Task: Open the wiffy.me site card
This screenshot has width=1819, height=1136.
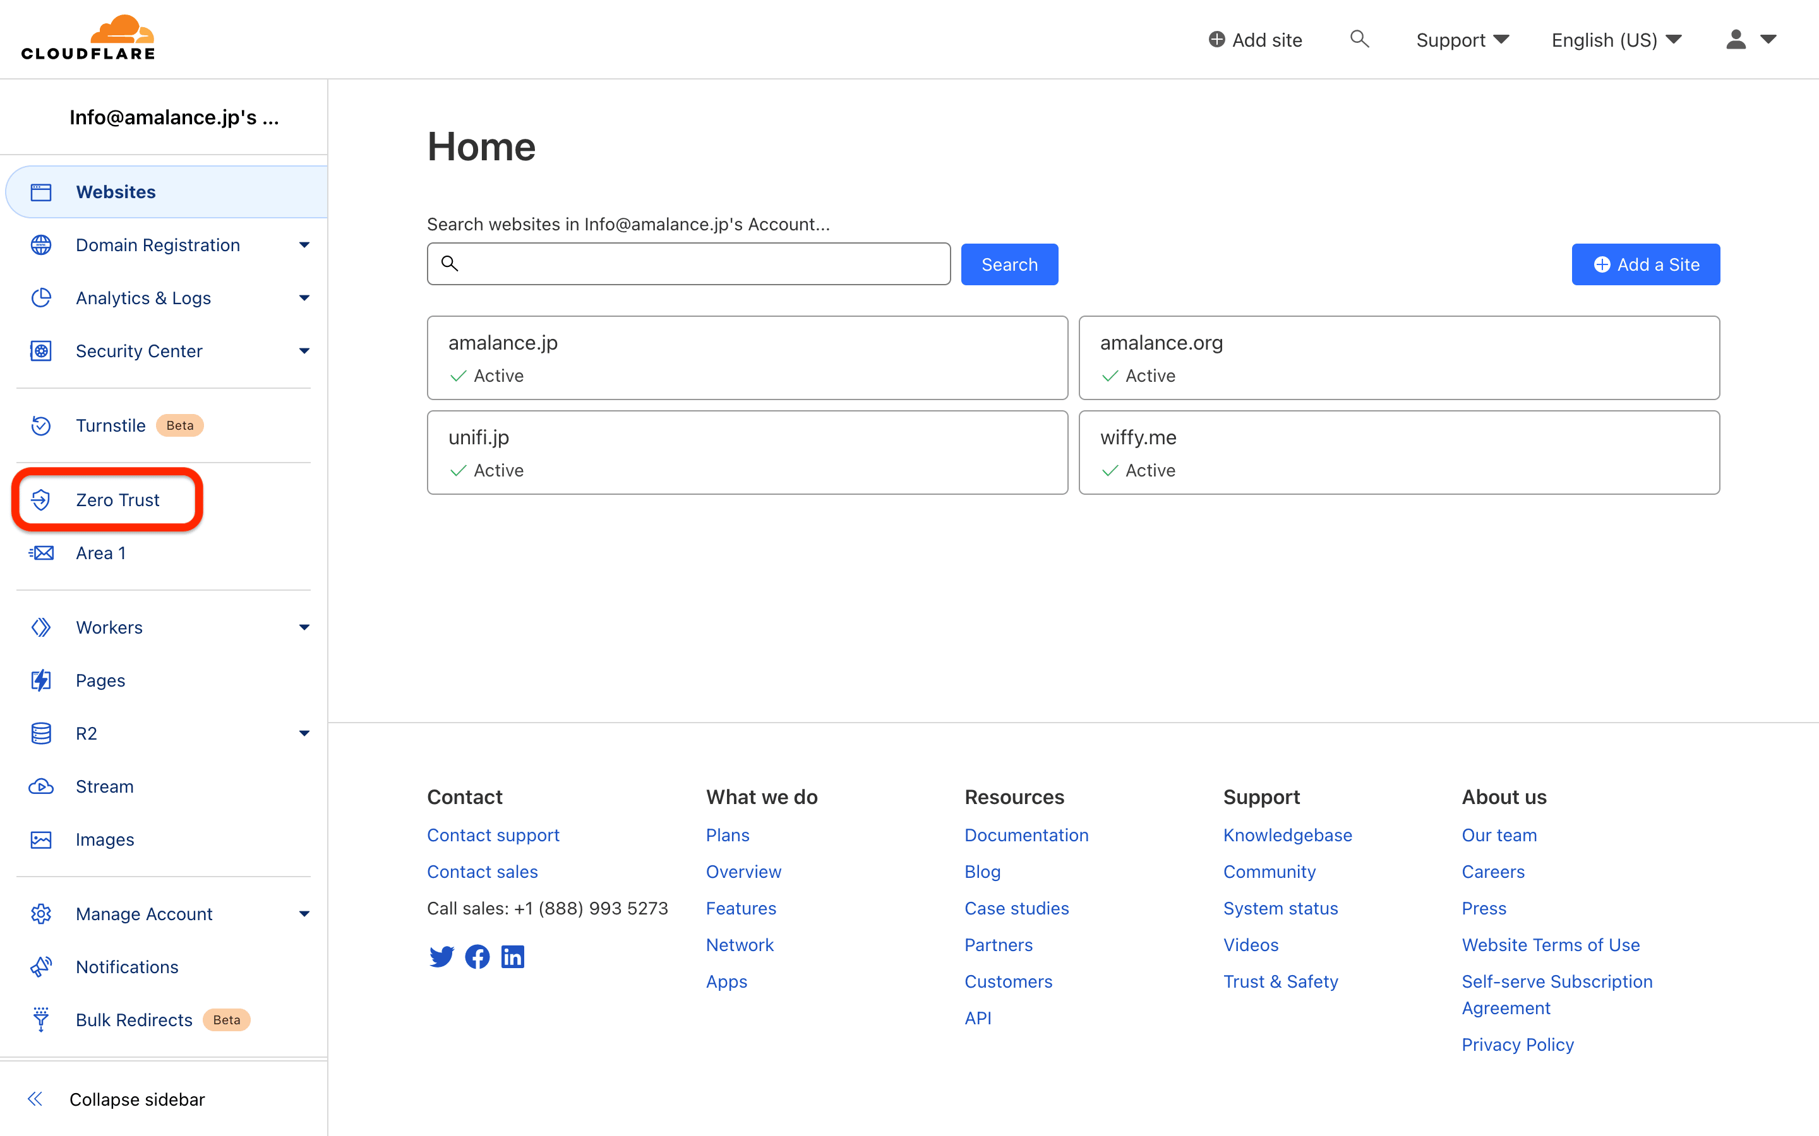Action: click(1399, 453)
